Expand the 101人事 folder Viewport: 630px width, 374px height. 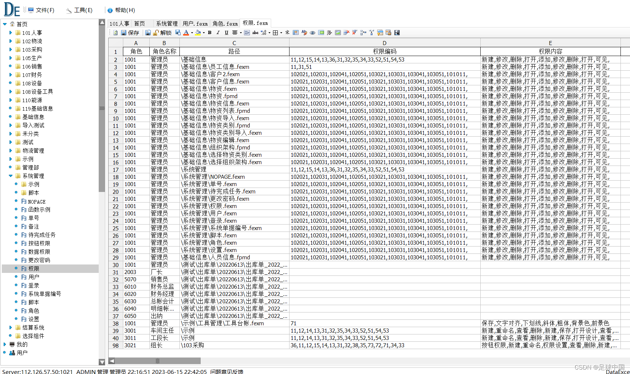(x=11, y=33)
